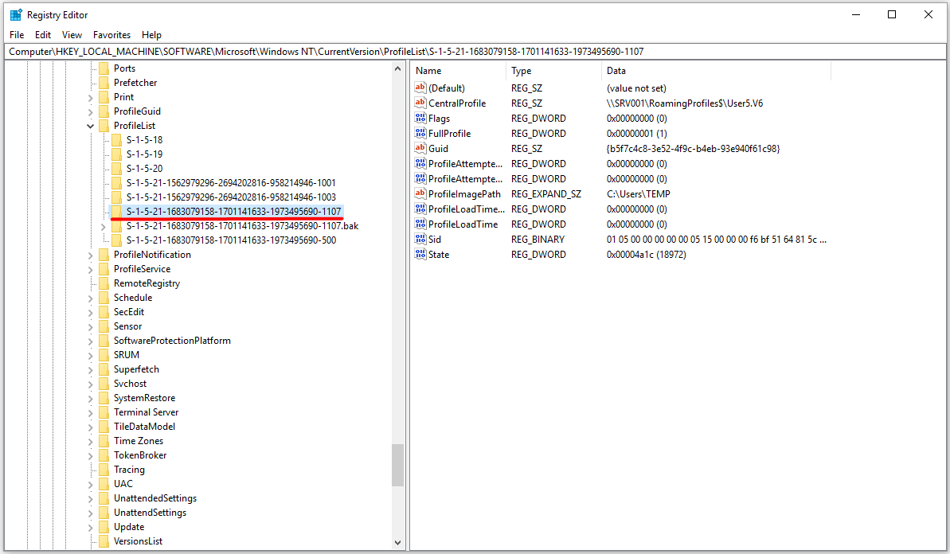Viewport: 950px width, 554px height.
Task: Open the View menu
Action: point(72,34)
